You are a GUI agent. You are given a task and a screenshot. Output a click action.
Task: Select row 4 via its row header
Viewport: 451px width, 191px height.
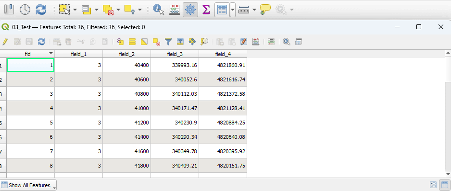click(x=3, y=108)
